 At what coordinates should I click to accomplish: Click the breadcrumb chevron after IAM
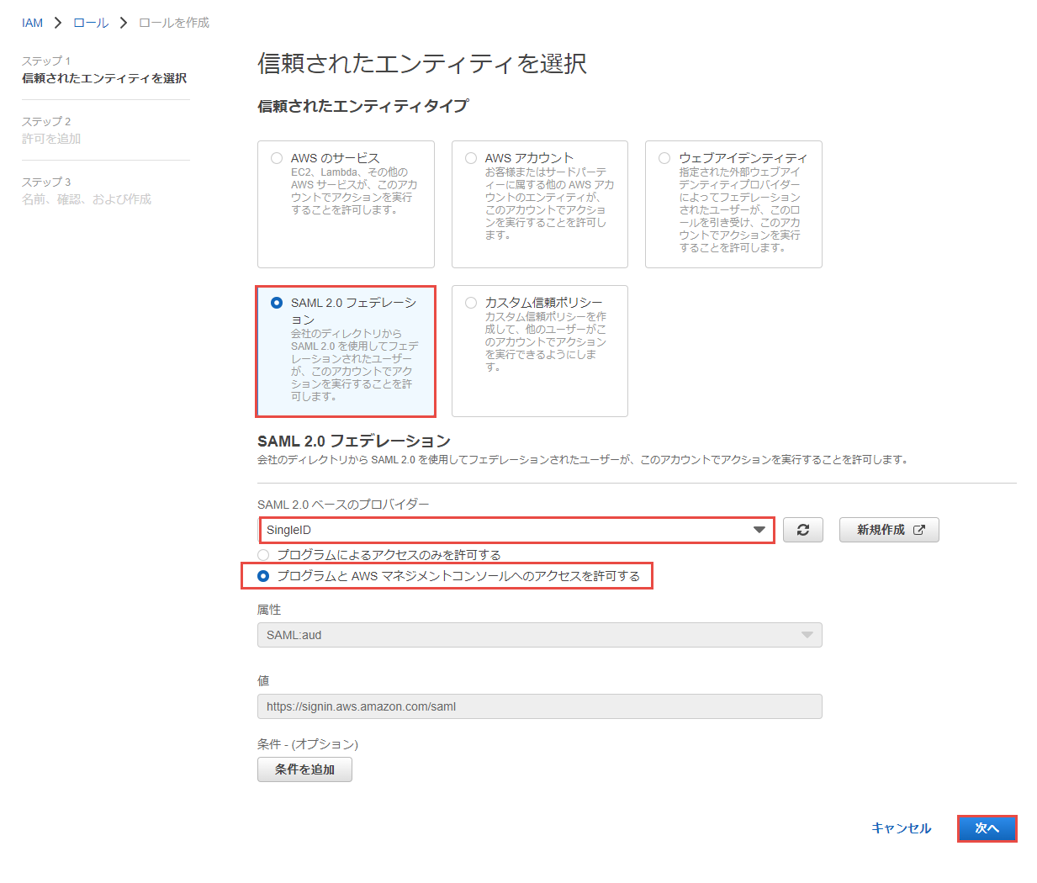pos(58,23)
